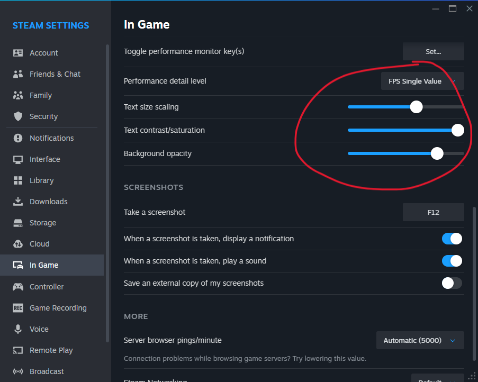Change the F12 screenshot key binding

[433, 212]
